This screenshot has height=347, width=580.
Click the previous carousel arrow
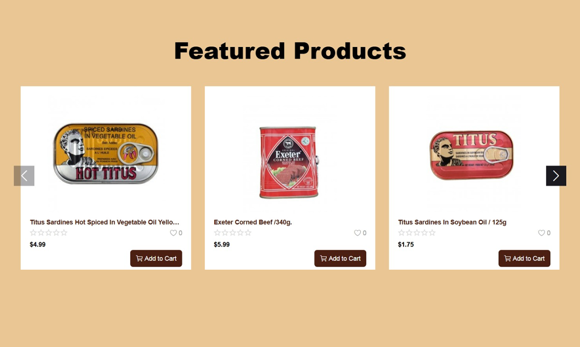(24, 175)
